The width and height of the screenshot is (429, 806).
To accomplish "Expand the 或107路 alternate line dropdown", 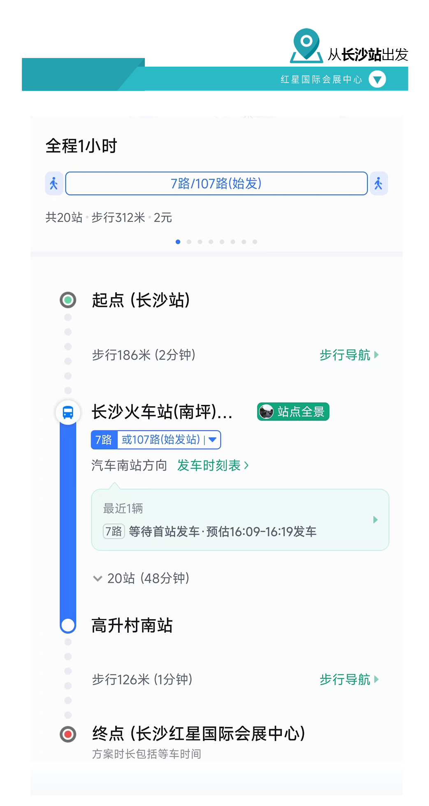I will pos(212,440).
